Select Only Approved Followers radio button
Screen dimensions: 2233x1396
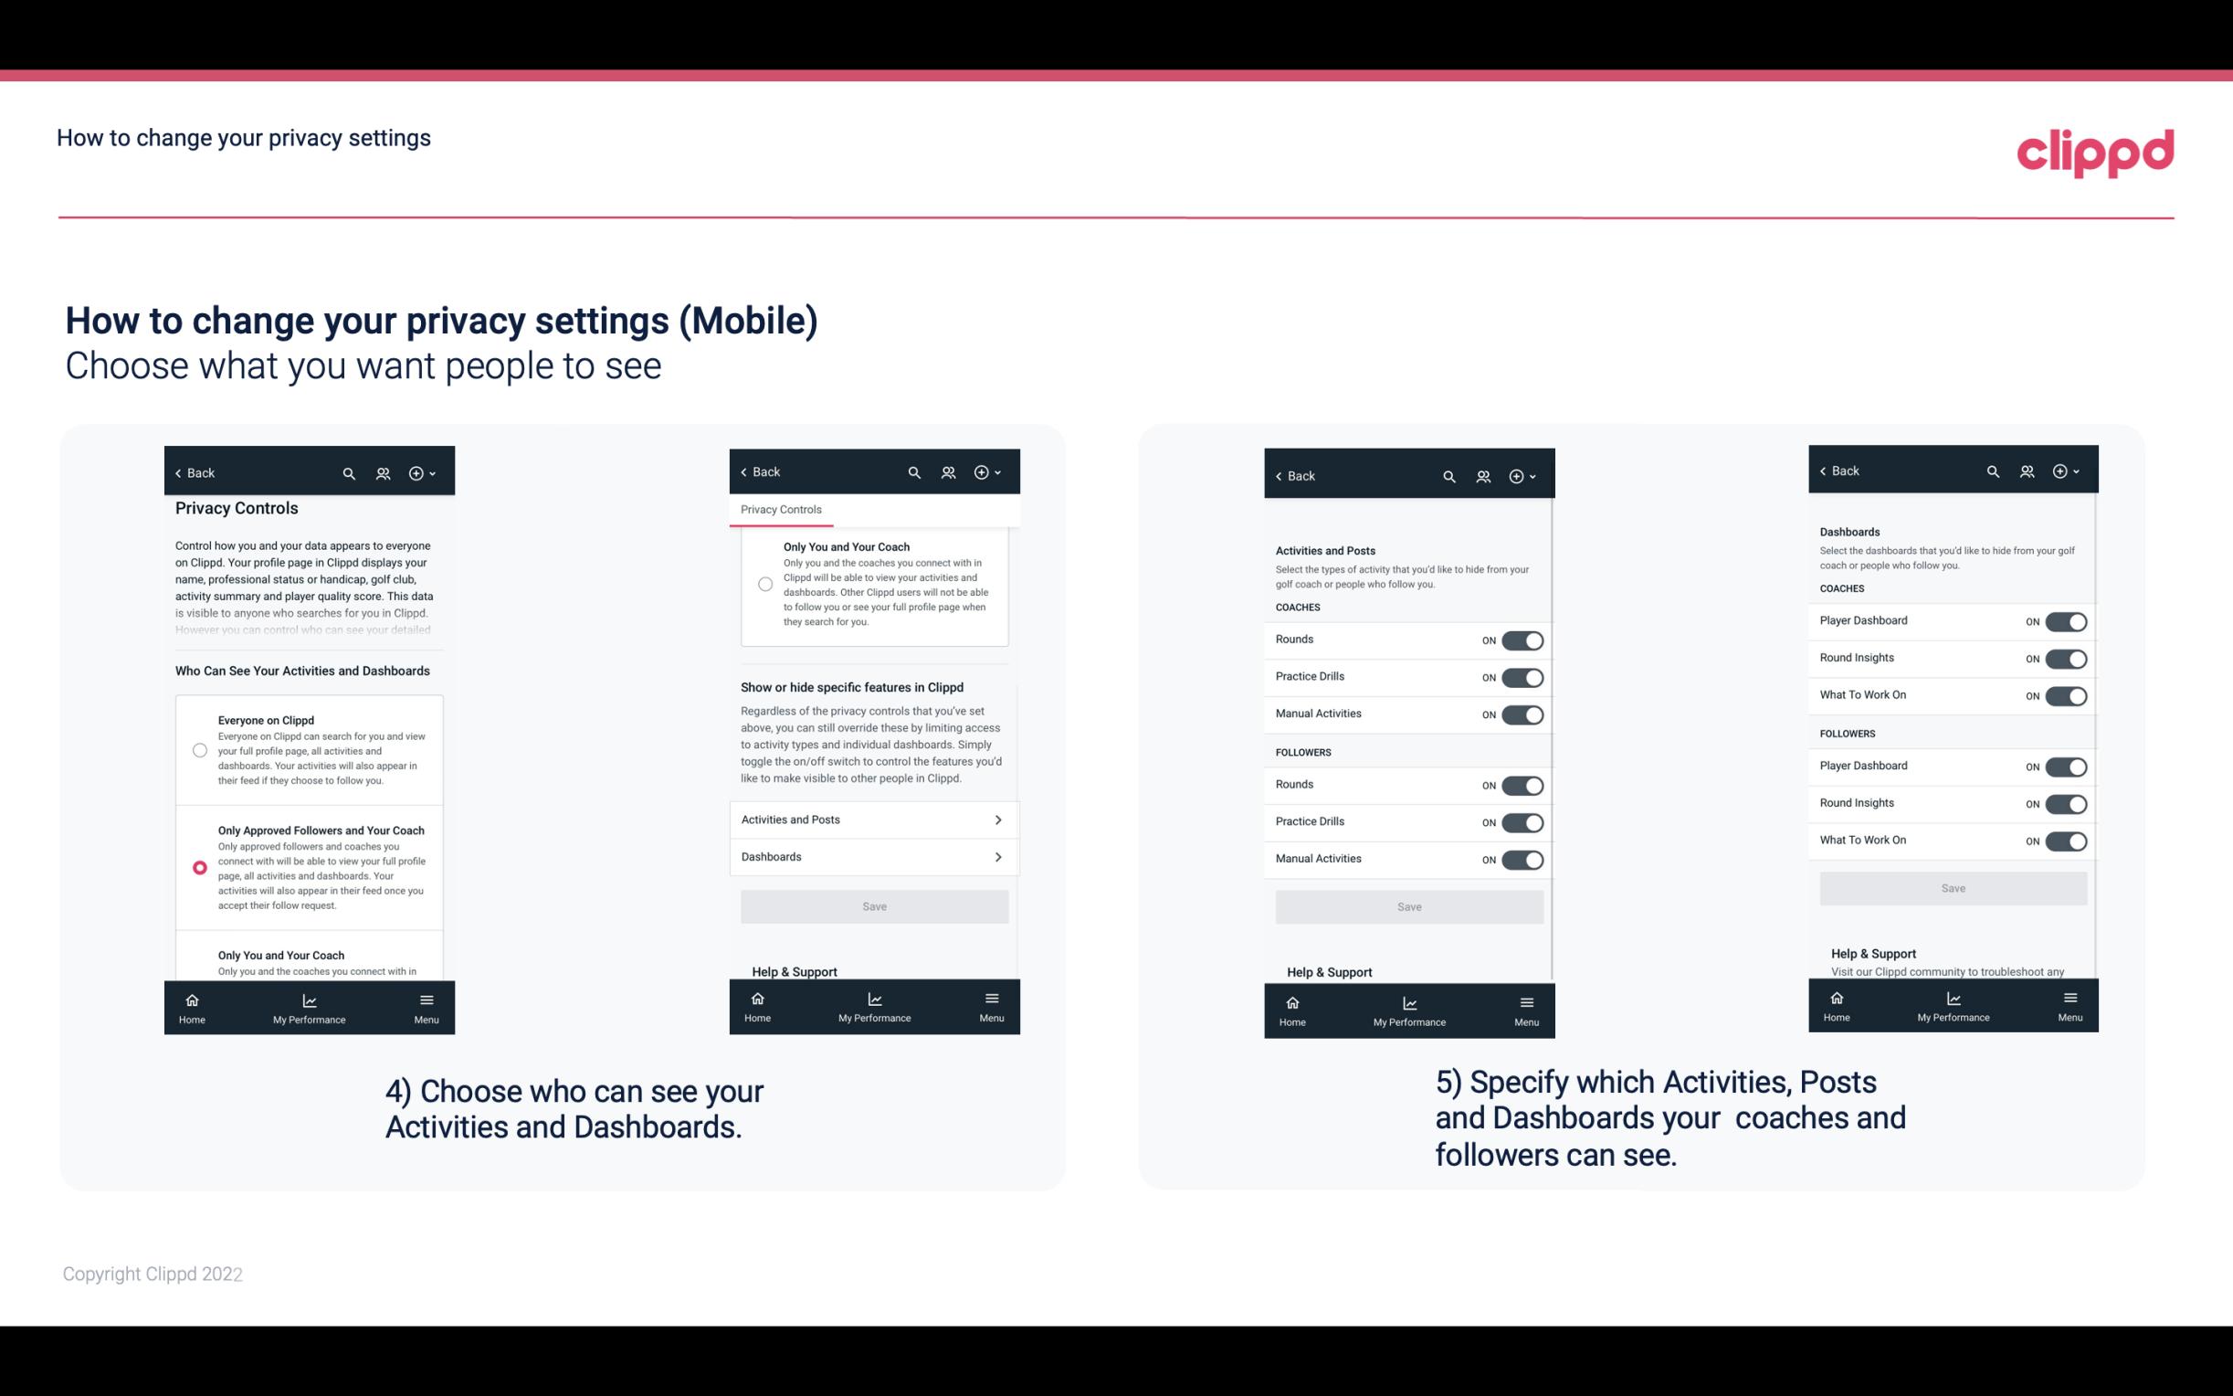tap(198, 867)
